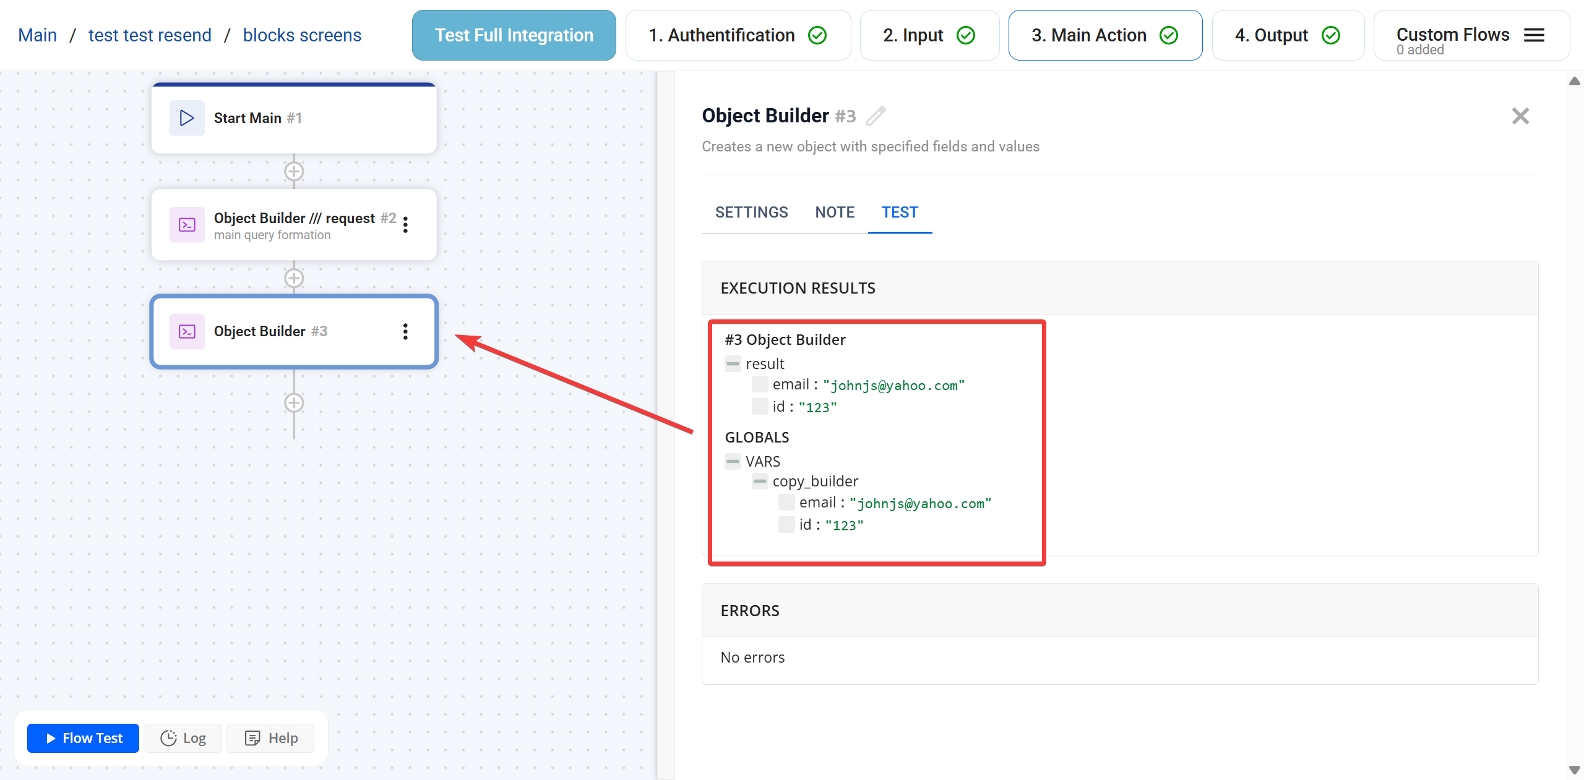
Task: Rename Object Builder #3 via pencil icon
Action: click(x=874, y=116)
